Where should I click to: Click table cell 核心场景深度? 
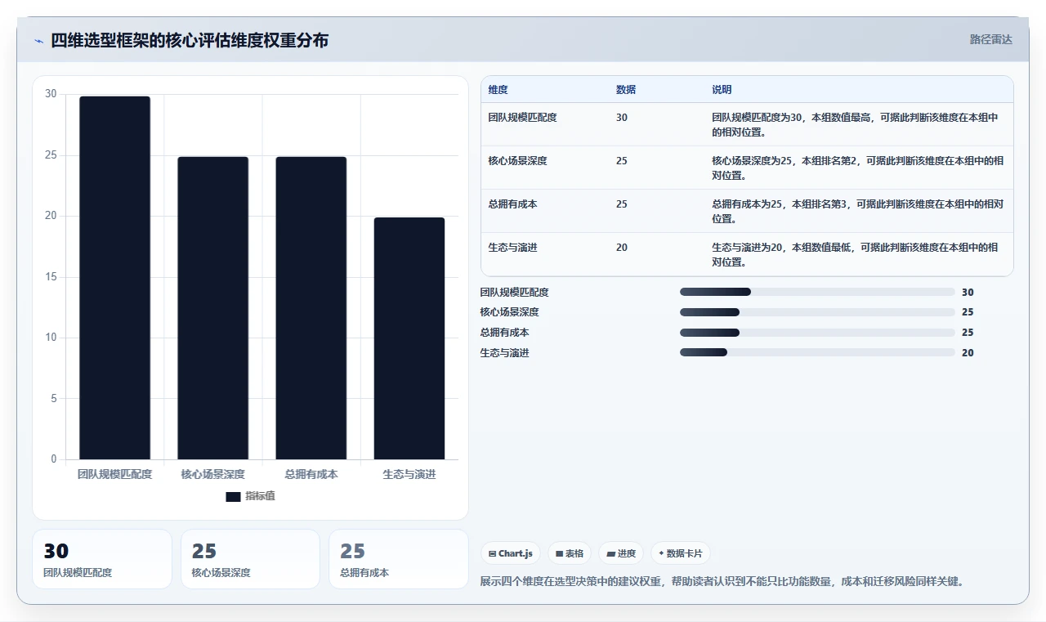click(517, 161)
